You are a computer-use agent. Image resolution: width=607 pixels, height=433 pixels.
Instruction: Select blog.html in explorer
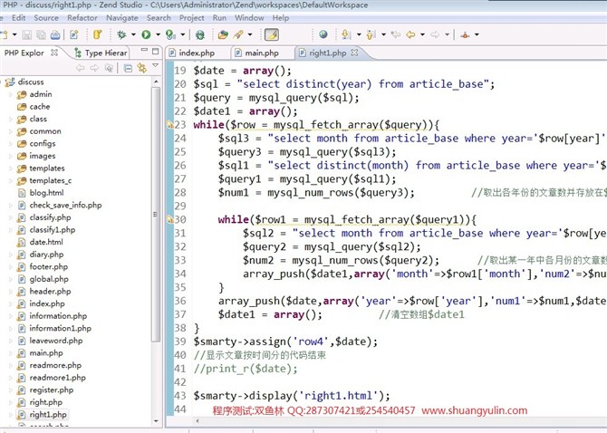(46, 193)
